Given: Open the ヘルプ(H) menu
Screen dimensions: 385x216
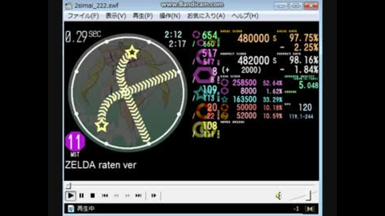Looking at the screenshot, I should pos(245,16).
